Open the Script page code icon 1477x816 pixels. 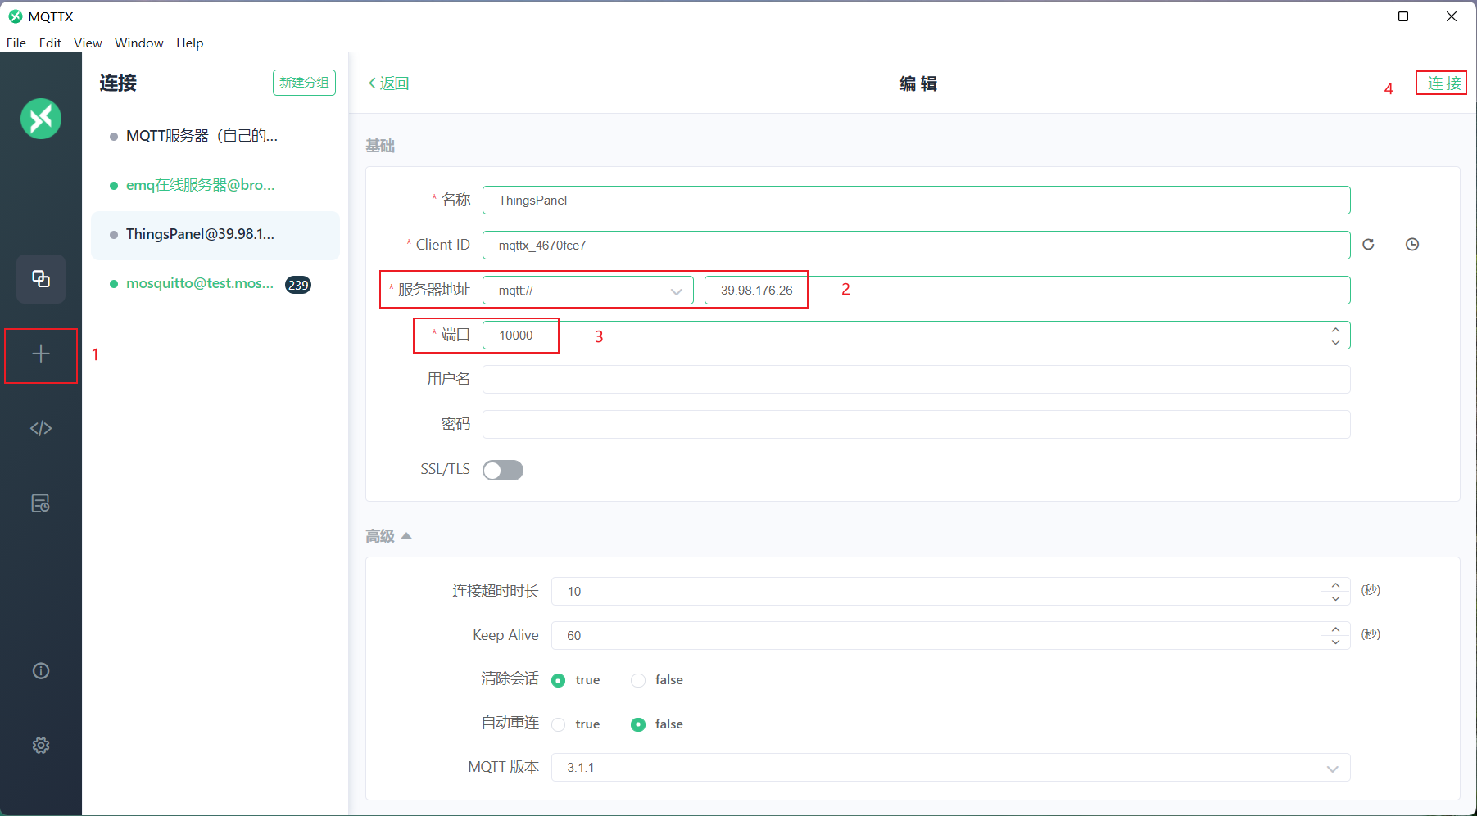click(41, 428)
